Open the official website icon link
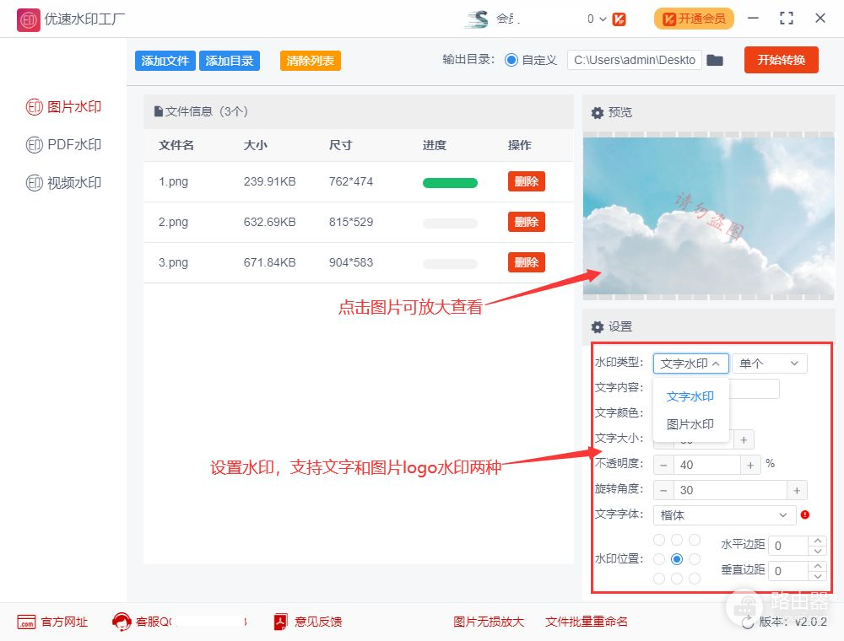 point(26,622)
